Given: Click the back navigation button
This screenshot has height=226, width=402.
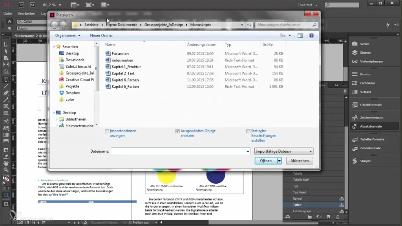Looking at the screenshot, I should tap(54, 25).
